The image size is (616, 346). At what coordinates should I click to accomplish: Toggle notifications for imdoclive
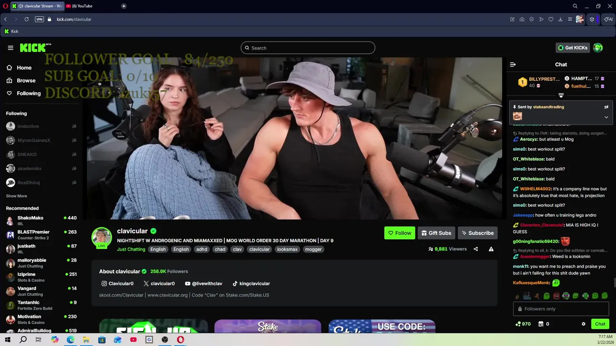74,126
